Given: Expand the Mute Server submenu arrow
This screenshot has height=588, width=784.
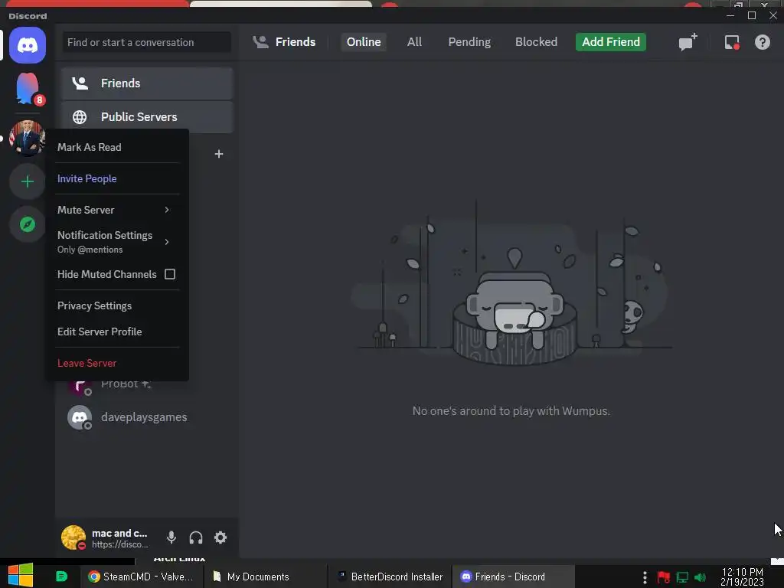Looking at the screenshot, I should tap(167, 210).
